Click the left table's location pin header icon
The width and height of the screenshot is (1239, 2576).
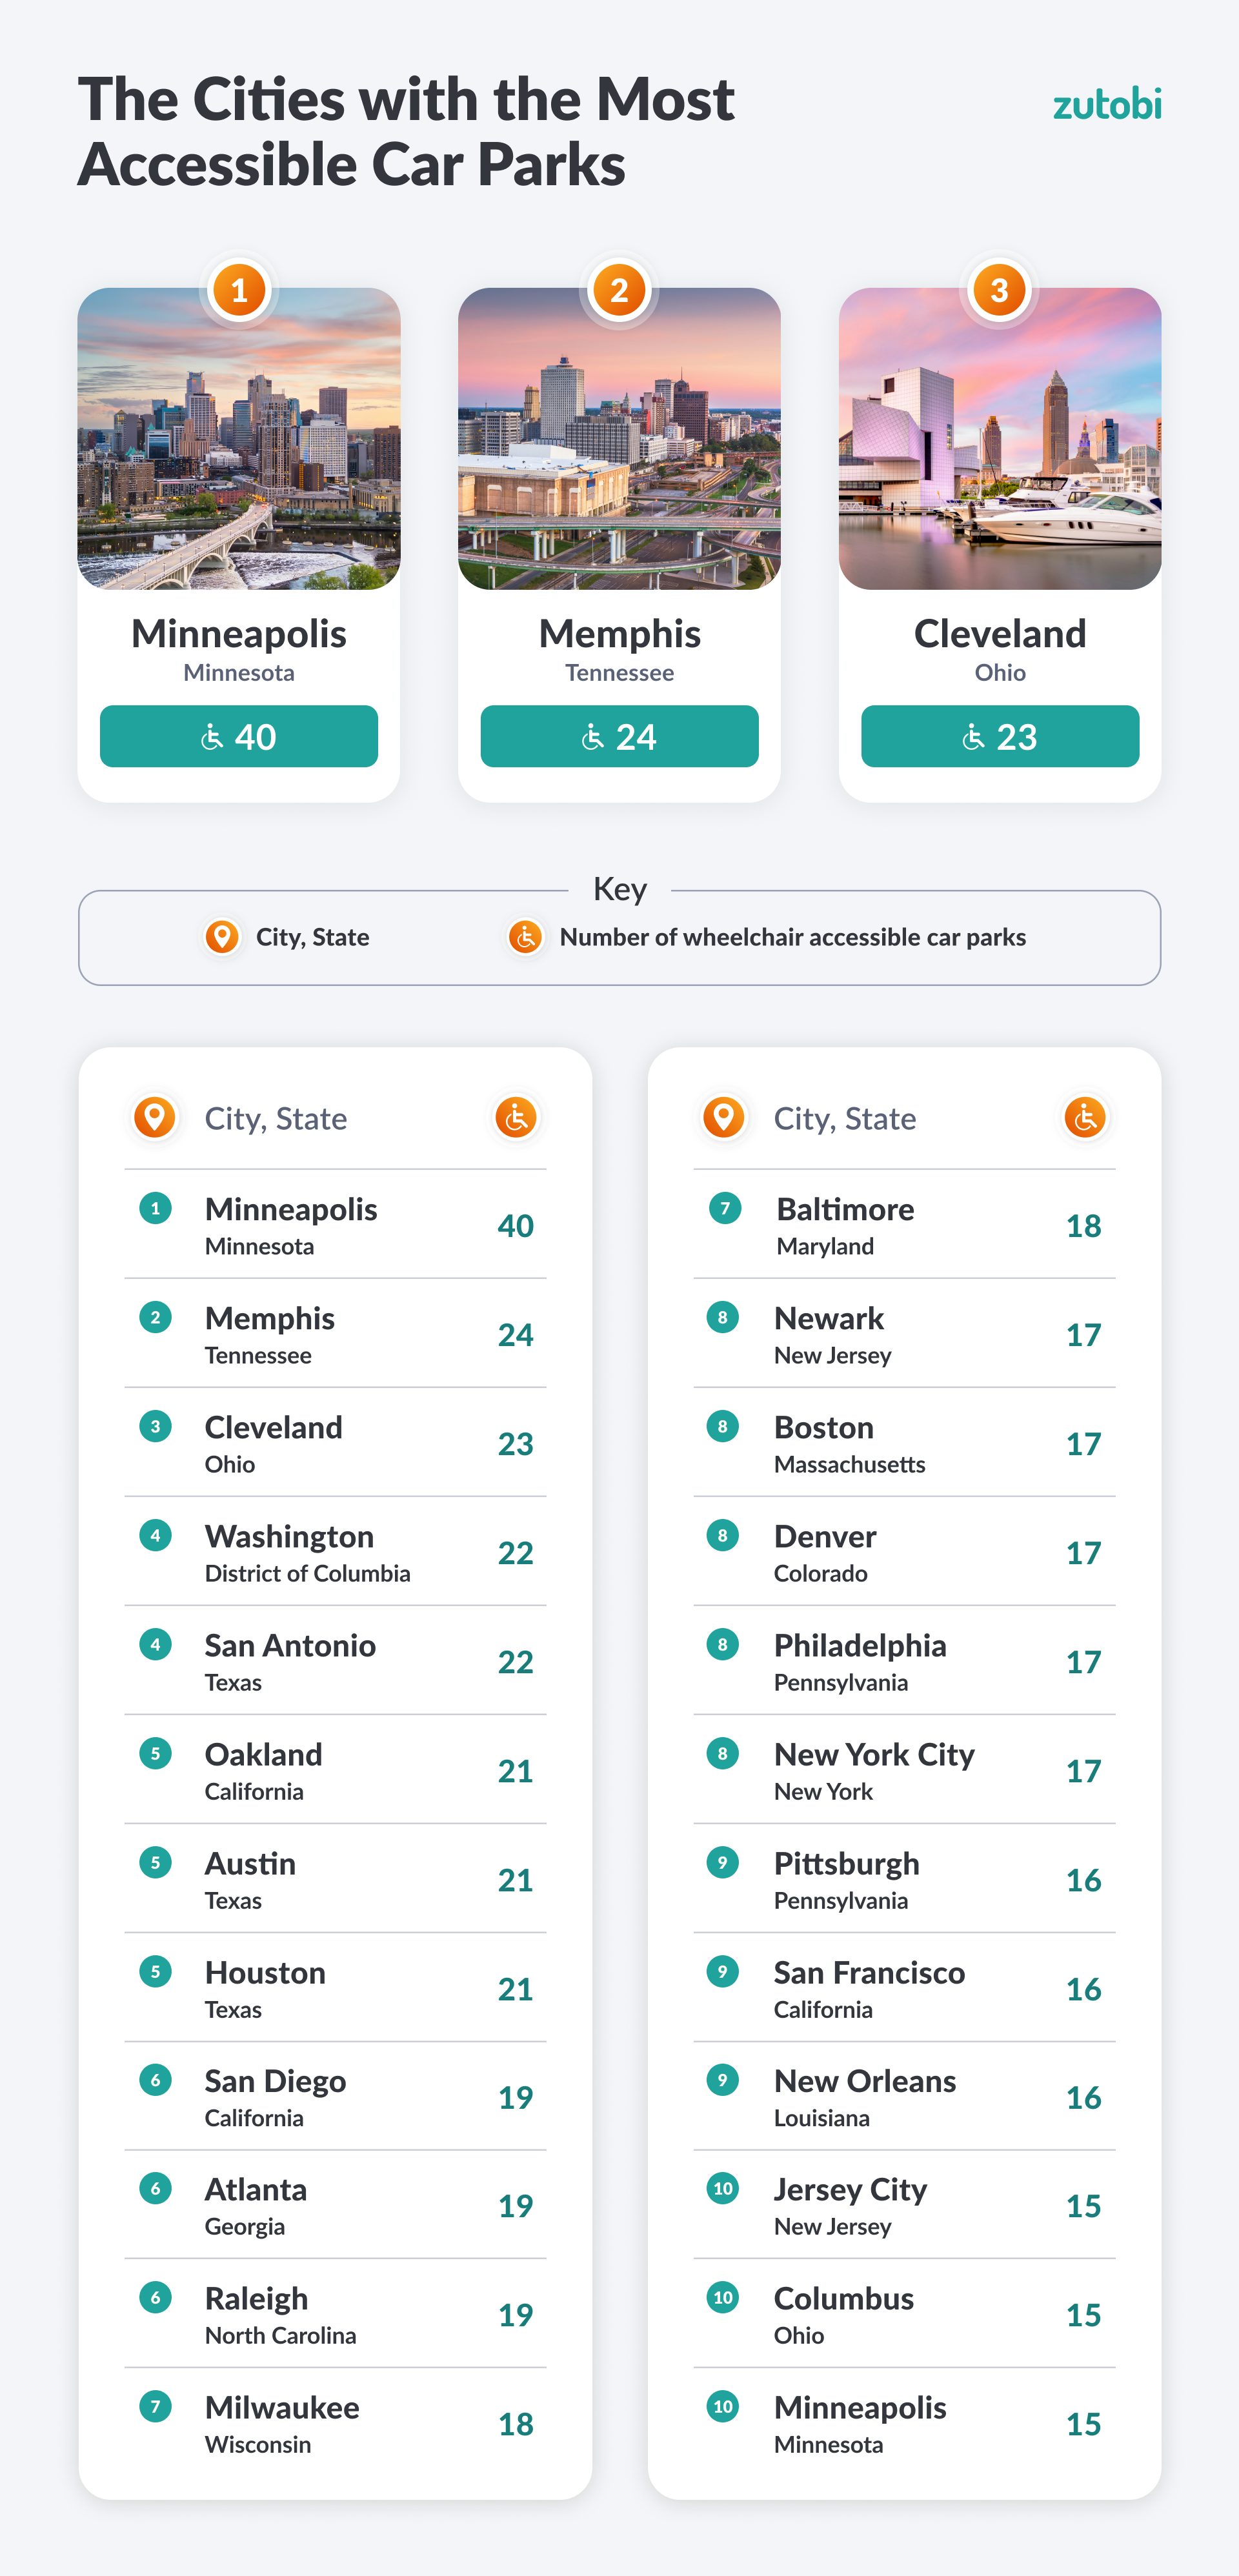coord(155,1117)
